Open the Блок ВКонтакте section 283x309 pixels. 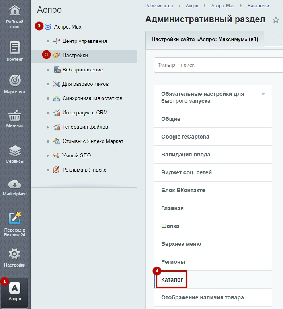point(213,190)
